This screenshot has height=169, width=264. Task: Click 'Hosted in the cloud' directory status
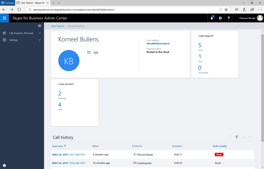(x=158, y=52)
